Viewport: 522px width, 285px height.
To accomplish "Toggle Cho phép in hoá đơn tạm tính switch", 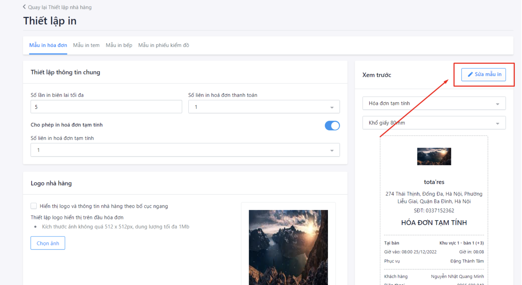I will (x=332, y=126).
